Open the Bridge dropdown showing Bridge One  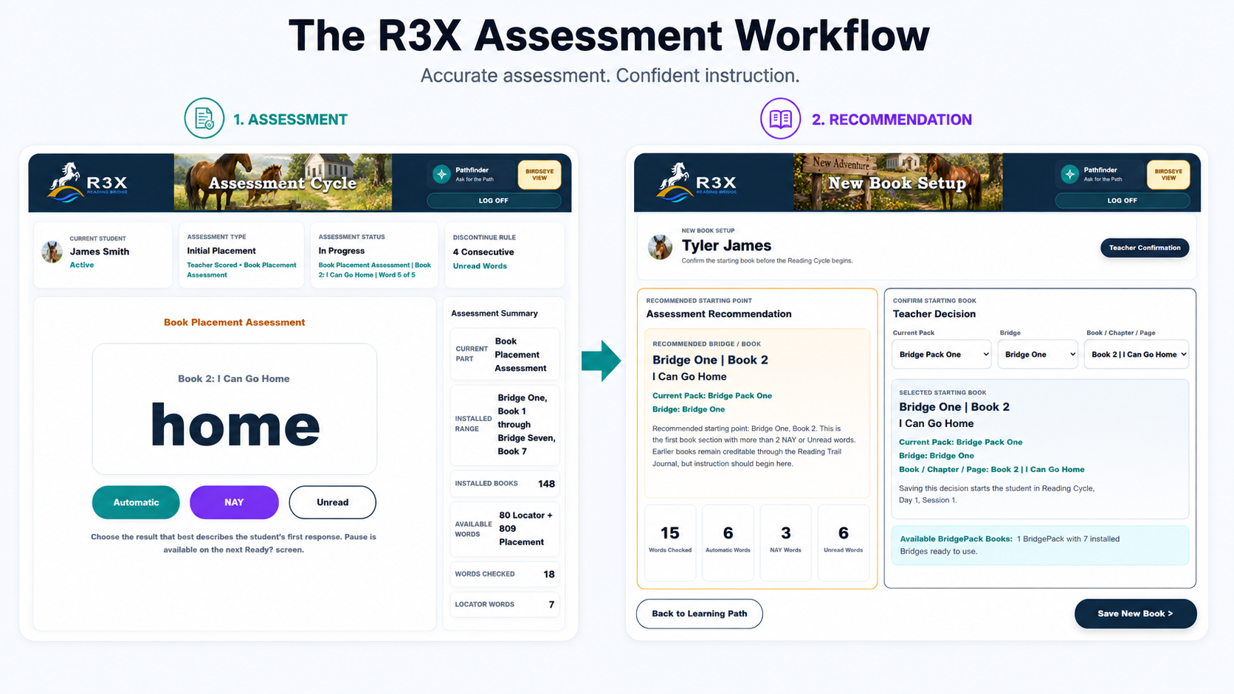click(1038, 354)
